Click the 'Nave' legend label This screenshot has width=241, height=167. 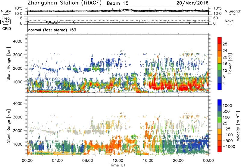coord(229,21)
